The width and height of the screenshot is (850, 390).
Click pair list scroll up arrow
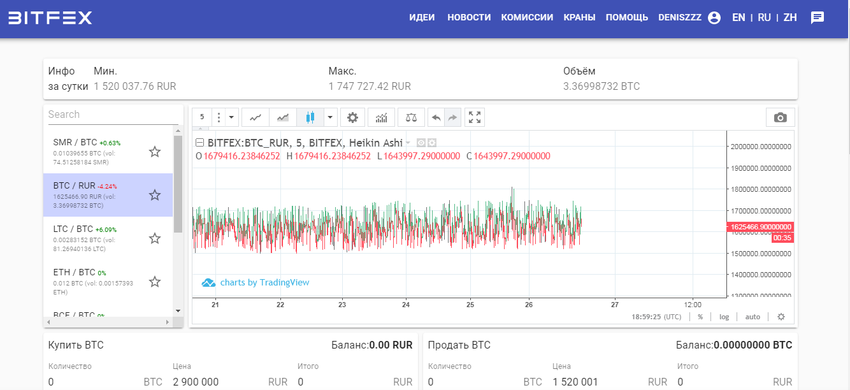click(178, 130)
